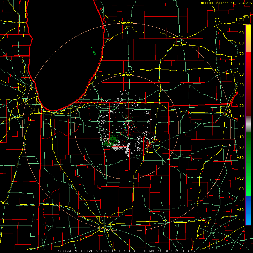This screenshot has height=253, width=253.
Task: Click the 0 knot scale label
Action: pos(243,126)
